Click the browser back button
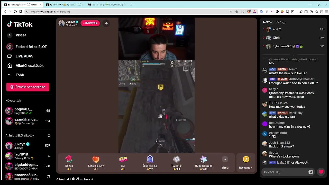This screenshot has width=329, height=185. tap(5, 12)
